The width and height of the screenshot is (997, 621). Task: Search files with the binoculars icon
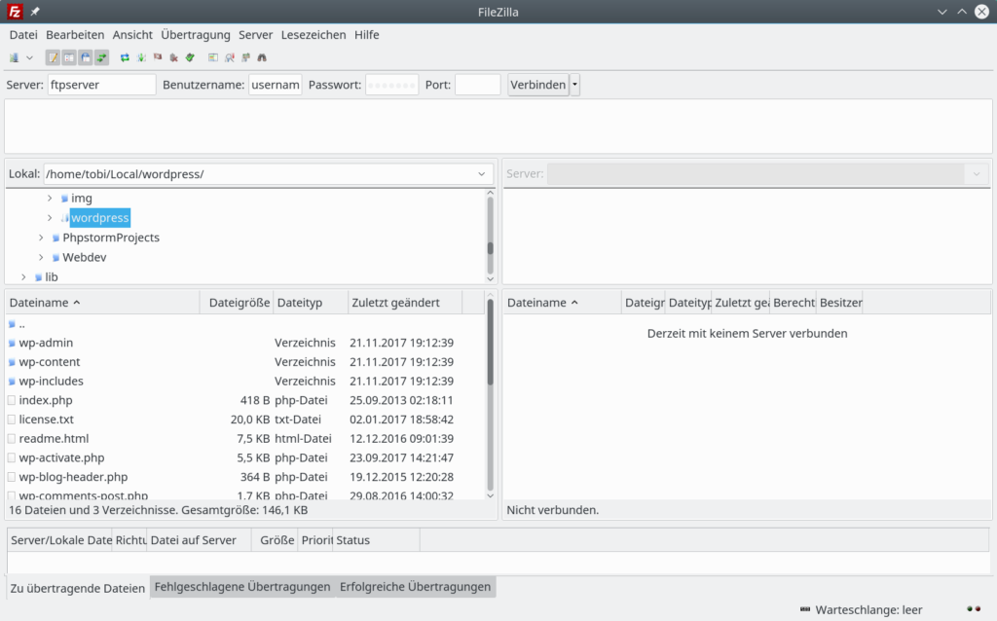262,57
